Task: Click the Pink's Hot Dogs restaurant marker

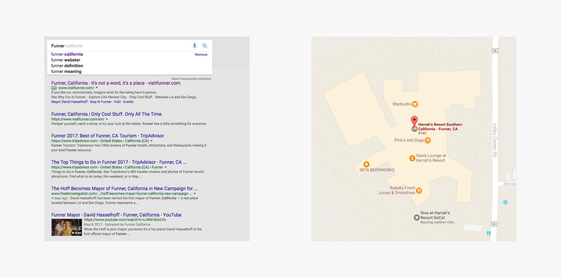Action: [x=428, y=140]
